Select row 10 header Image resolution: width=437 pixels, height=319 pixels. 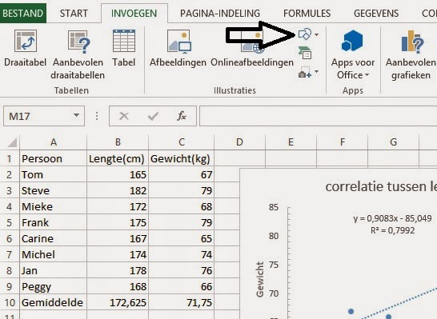(x=10, y=302)
